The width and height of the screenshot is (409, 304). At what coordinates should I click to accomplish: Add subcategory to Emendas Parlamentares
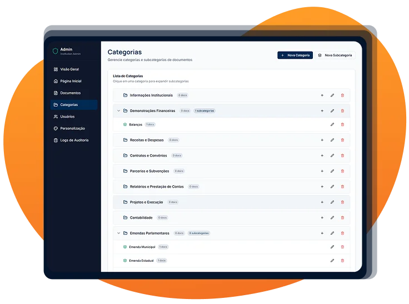(x=322, y=233)
